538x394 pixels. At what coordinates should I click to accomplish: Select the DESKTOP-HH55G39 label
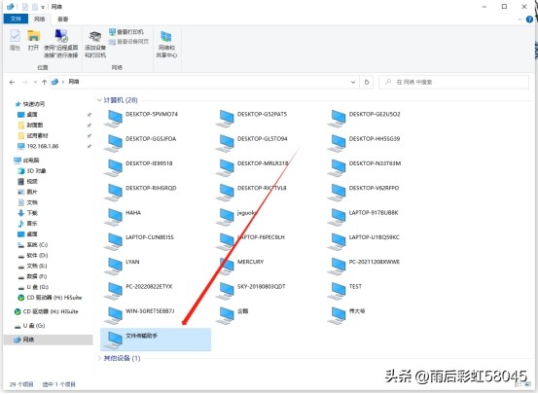pyautogui.click(x=375, y=139)
